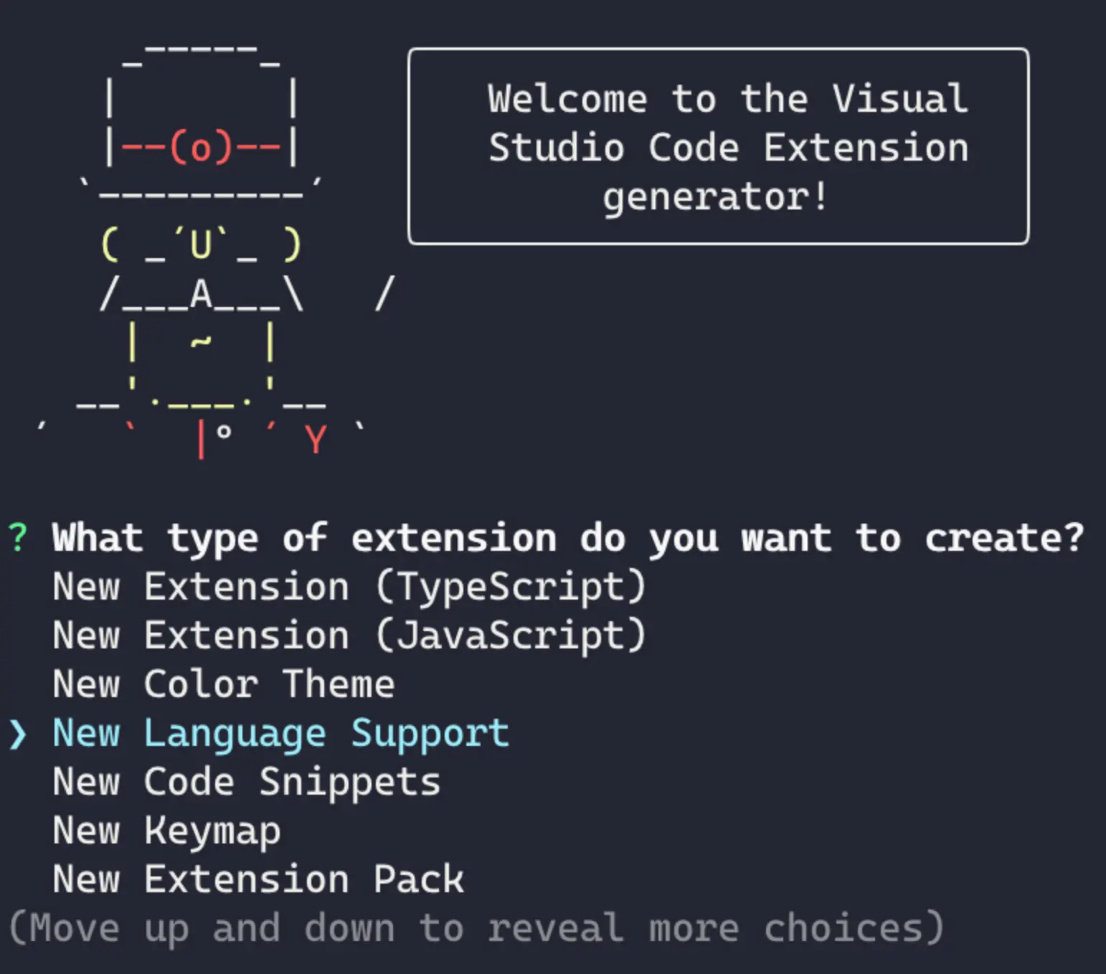Viewport: 1106px width, 974px height.
Task: Click the red (o) on Yeoman's hat
Action: [201, 148]
